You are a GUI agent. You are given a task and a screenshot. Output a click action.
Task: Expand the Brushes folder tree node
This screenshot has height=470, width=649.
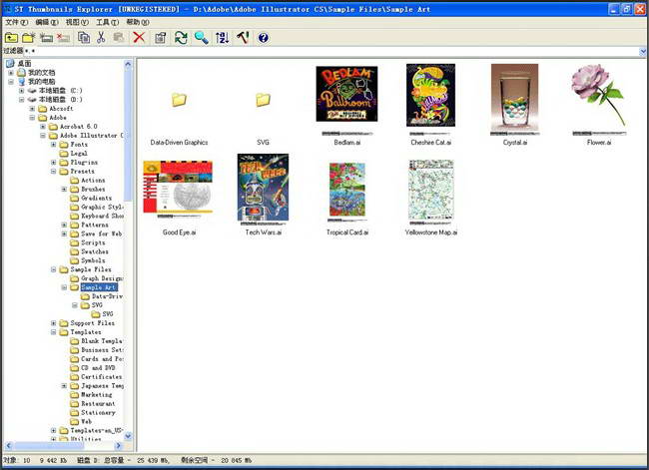click(x=65, y=189)
